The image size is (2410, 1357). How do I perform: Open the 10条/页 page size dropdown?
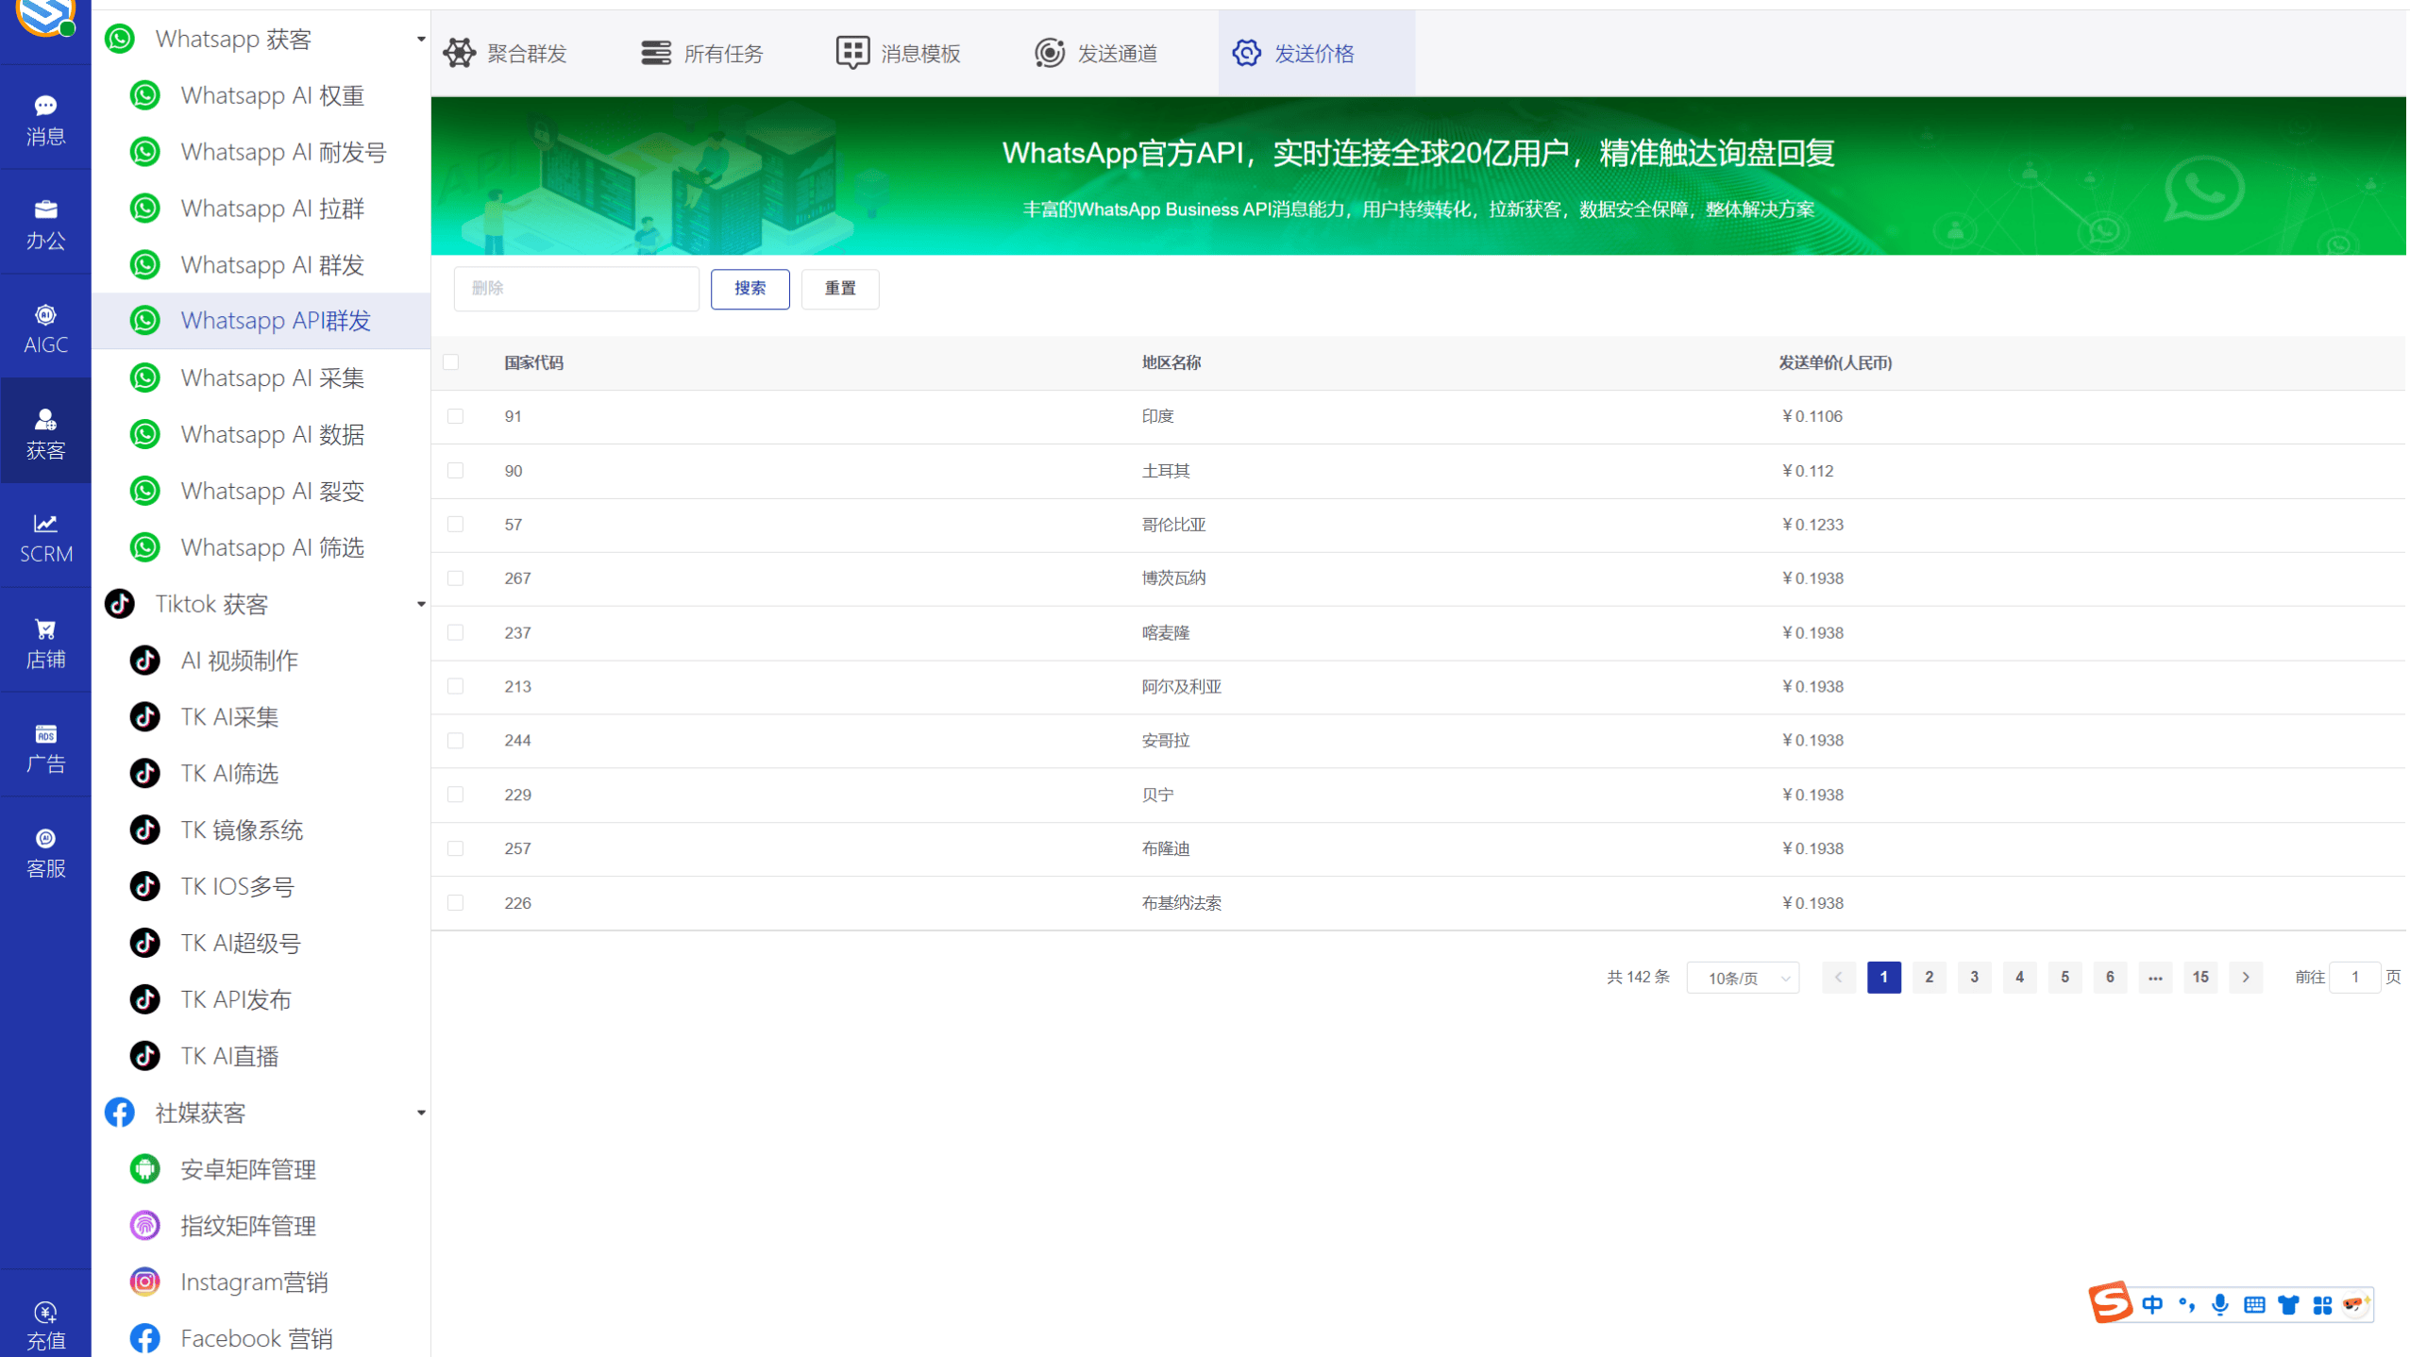(1742, 978)
